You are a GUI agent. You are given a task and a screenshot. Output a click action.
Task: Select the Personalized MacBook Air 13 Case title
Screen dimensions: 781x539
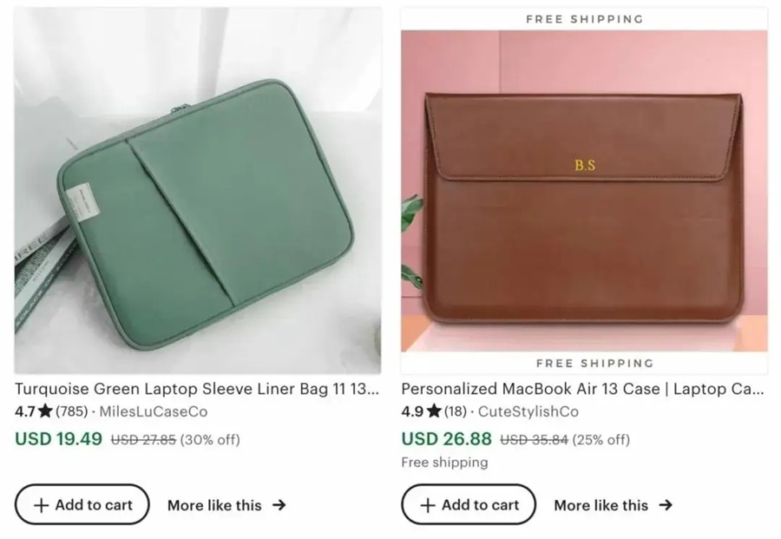(583, 389)
